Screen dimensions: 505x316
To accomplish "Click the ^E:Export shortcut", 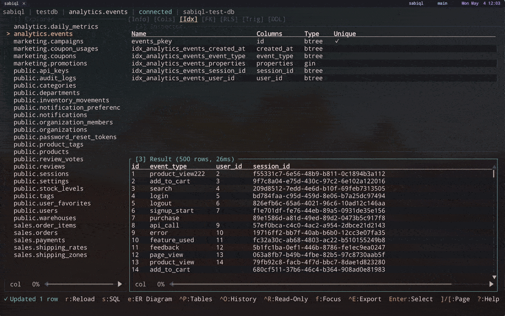I will coord(365,299).
